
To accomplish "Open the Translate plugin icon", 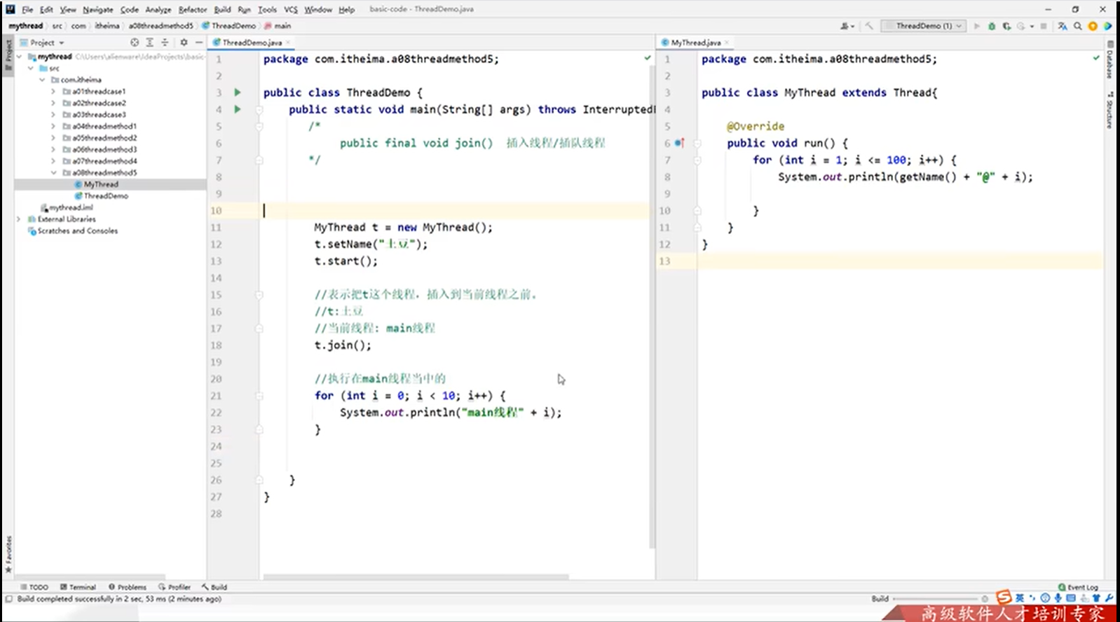I will tap(1063, 26).
